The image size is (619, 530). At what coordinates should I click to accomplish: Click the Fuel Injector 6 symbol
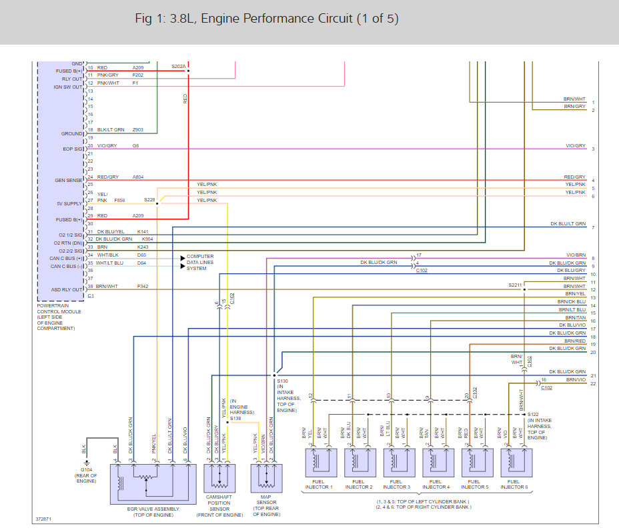[516, 463]
